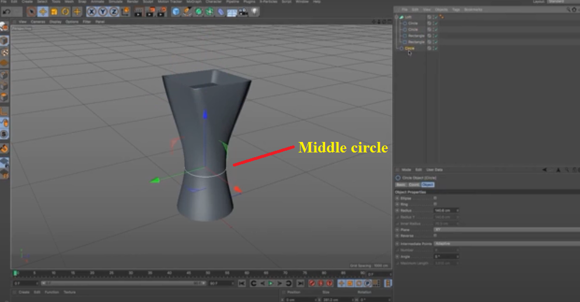Go to start of animation
The height and width of the screenshot is (302, 580).
[x=242, y=283]
